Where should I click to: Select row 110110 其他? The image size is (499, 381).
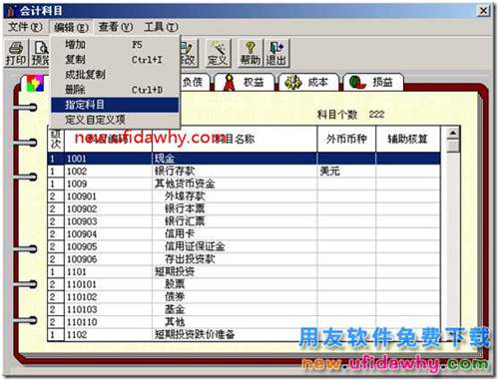(x=245, y=322)
